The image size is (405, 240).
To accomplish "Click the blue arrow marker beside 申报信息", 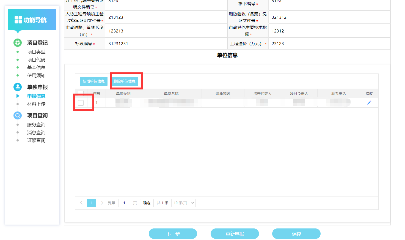I will [18, 96].
